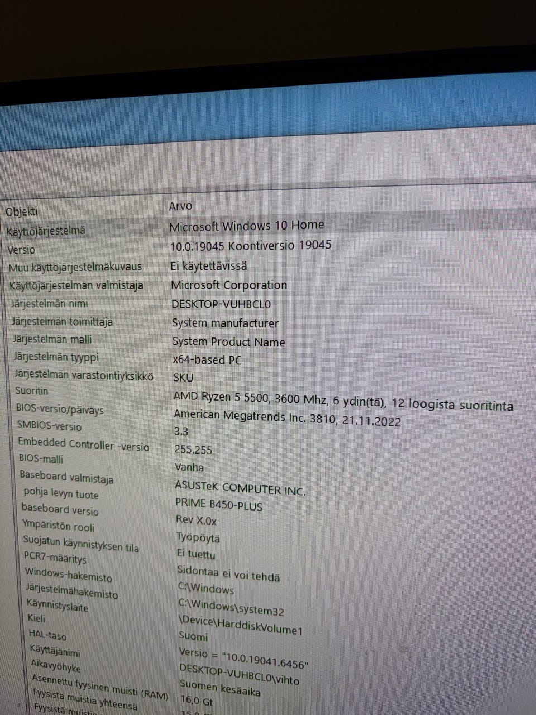The image size is (536, 715).
Task: Click the value C:\Windows\system32
Action: (231, 607)
